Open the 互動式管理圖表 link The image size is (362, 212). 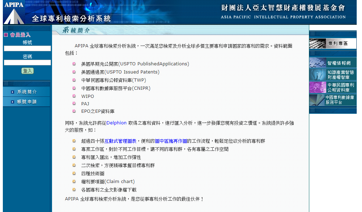point(120,141)
